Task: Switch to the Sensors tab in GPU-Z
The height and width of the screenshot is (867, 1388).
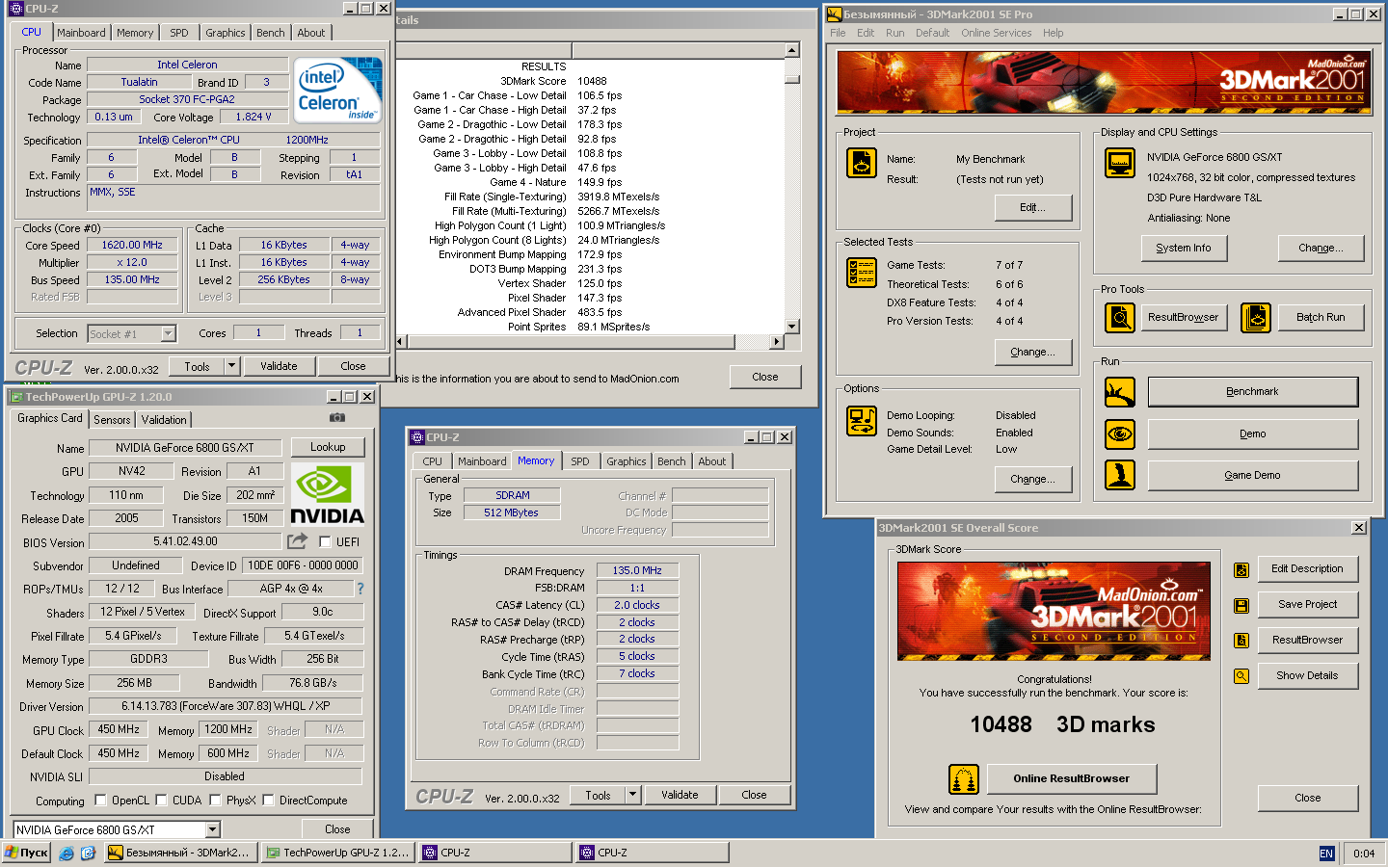Action: pos(112,420)
